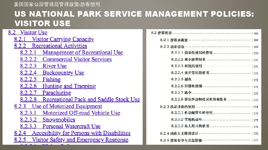The image size is (268, 150).
Task: Open 8.2.5 Visitor Safety and Emergency Response
Action: (71, 140)
